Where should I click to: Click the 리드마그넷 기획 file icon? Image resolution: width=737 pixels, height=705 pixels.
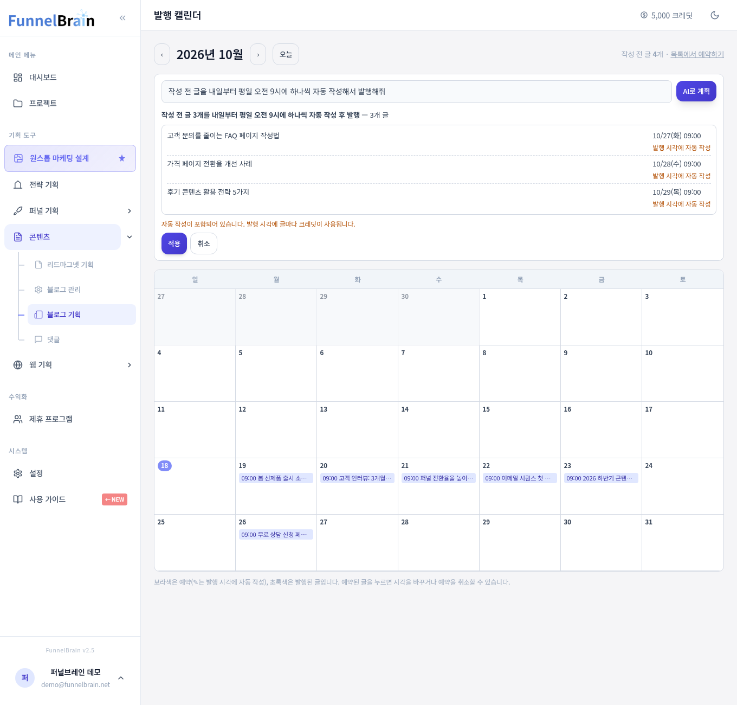38,265
